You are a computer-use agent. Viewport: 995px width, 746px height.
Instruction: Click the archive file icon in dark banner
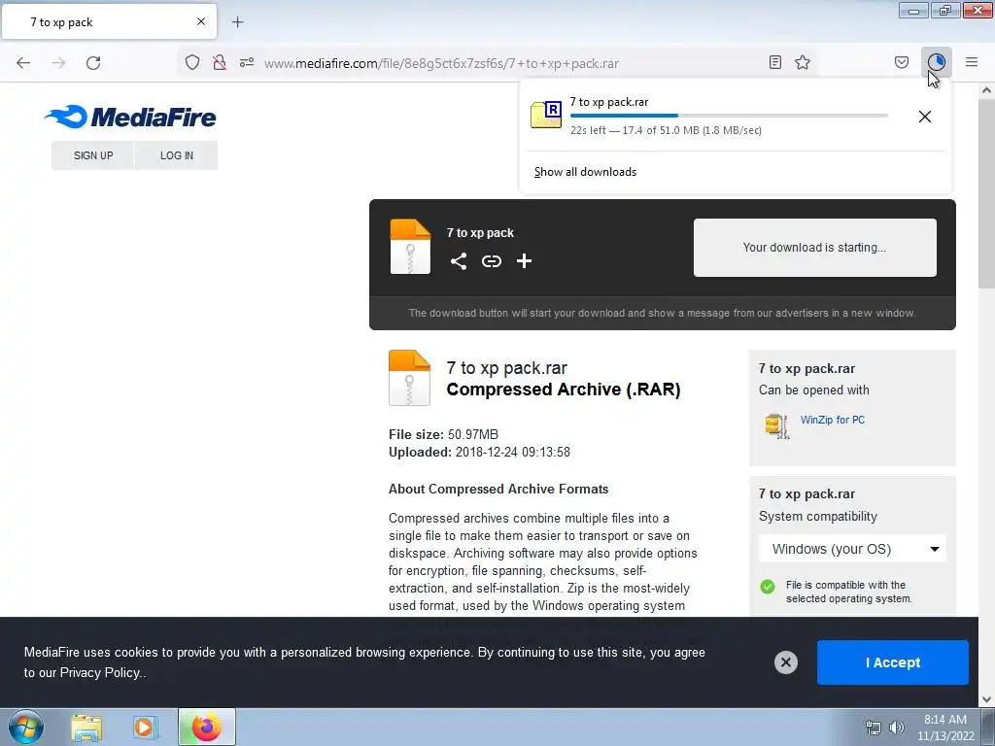pos(410,247)
